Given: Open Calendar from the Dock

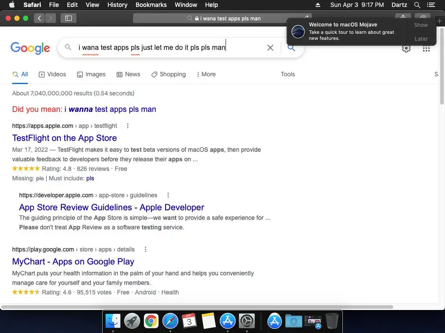Looking at the screenshot, I should tap(189, 321).
